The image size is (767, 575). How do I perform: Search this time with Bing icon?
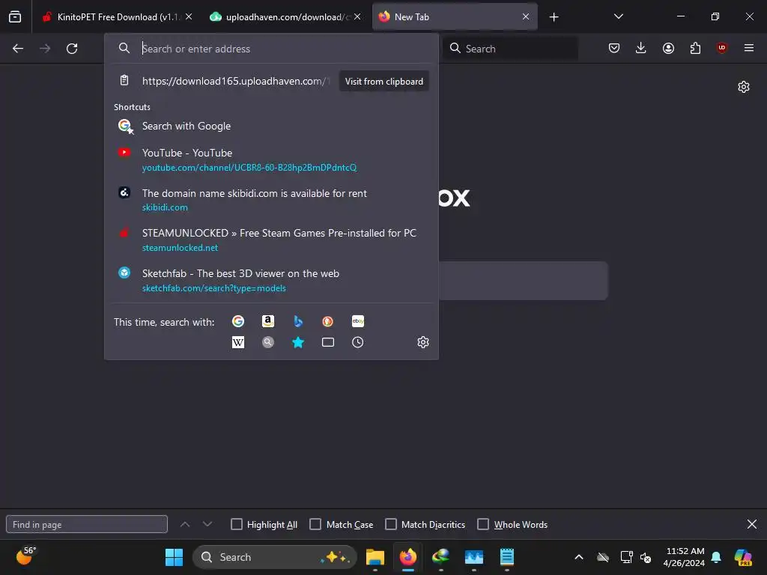298,321
